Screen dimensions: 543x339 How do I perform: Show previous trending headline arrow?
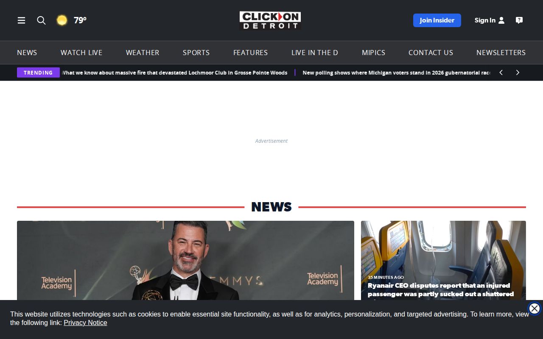tap(501, 72)
